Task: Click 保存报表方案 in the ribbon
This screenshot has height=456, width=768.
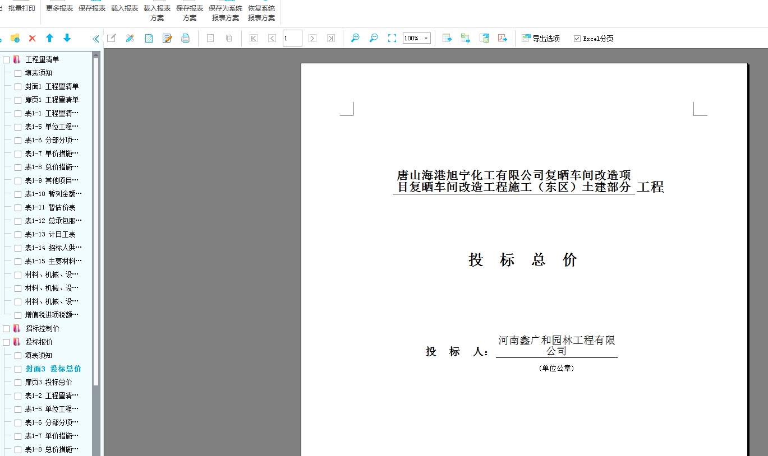Action: coord(190,13)
